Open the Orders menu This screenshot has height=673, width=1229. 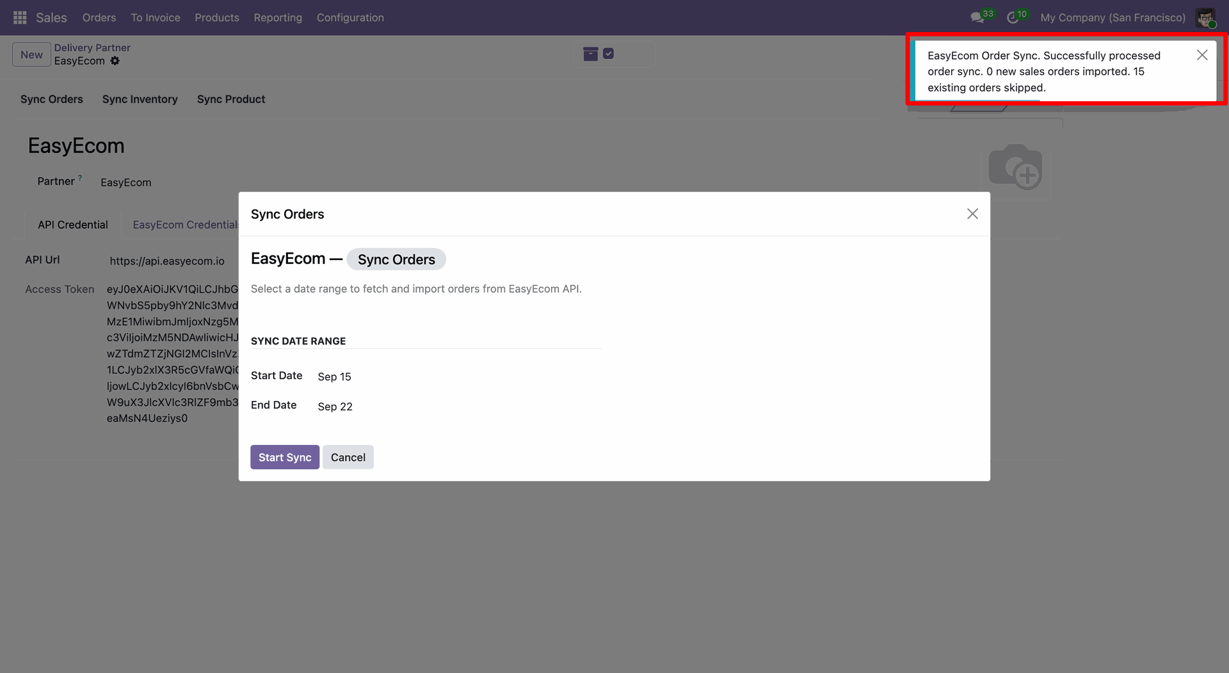coord(99,17)
